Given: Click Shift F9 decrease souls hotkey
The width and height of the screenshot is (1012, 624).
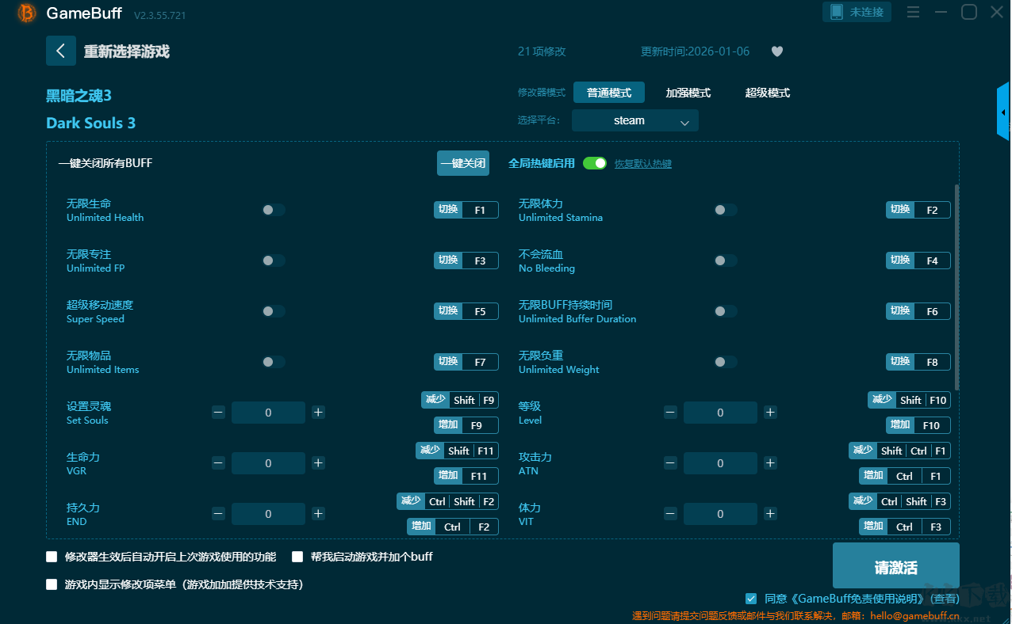Looking at the screenshot, I should coord(460,400).
